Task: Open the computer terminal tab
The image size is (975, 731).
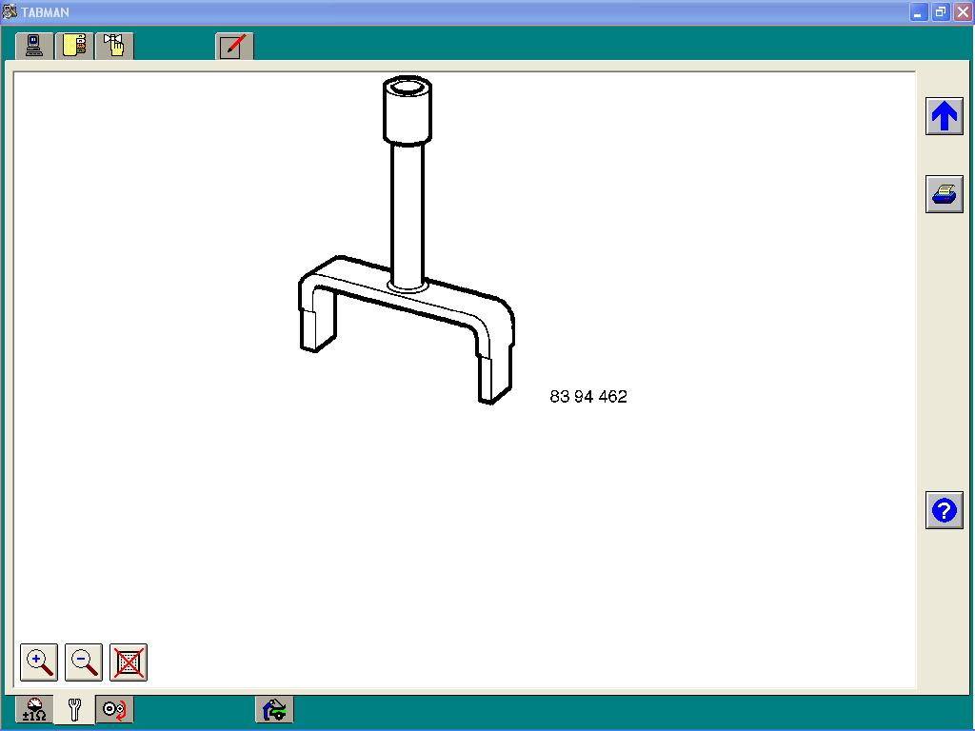Action: click(x=34, y=46)
